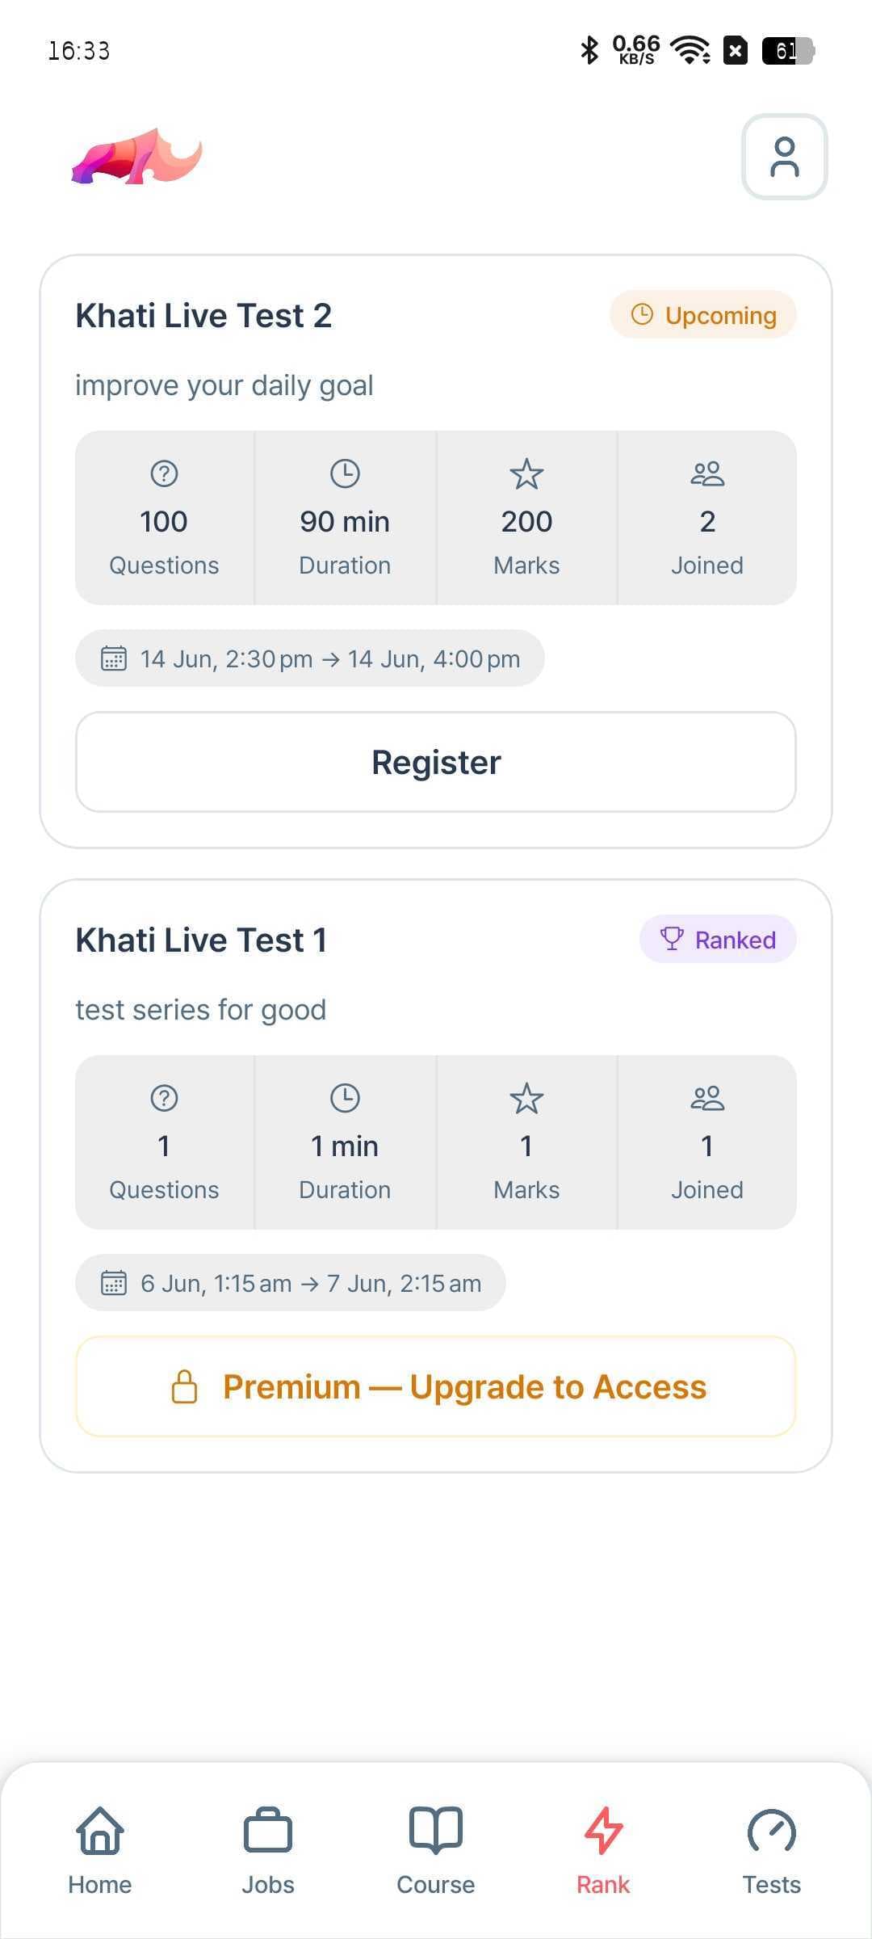This screenshot has height=1939, width=872.
Task: Tap the 200 Marks star tile
Action: tap(526, 518)
